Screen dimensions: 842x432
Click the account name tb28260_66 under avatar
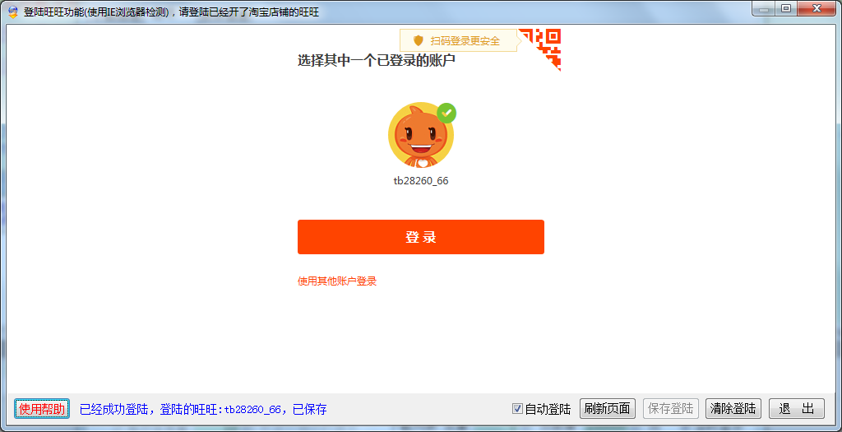click(421, 181)
